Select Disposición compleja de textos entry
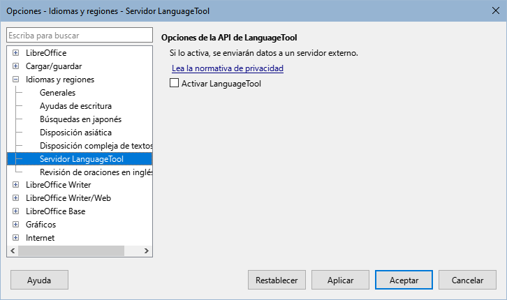 pos(96,146)
